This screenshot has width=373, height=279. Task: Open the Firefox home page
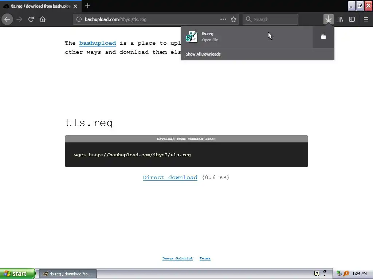(43, 19)
